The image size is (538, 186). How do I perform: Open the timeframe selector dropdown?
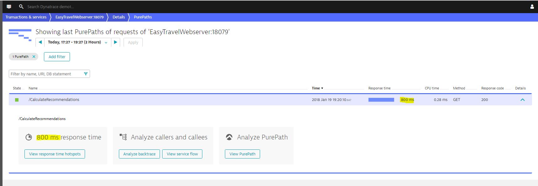point(77,42)
